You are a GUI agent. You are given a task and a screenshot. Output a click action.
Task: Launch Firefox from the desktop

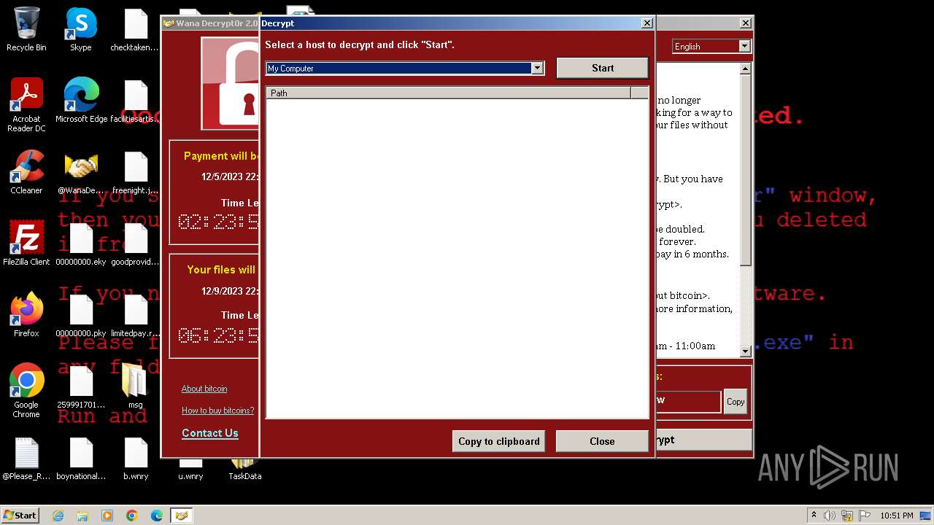click(26, 315)
